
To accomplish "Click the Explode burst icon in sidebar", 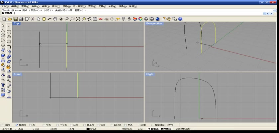I will pyautogui.click(x=9, y=67).
